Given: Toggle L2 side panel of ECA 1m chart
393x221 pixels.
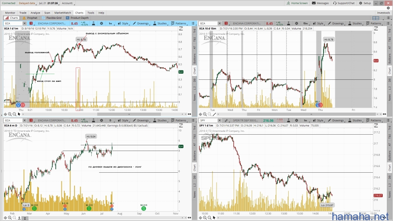Looking at the screenshot, I should [194, 88].
